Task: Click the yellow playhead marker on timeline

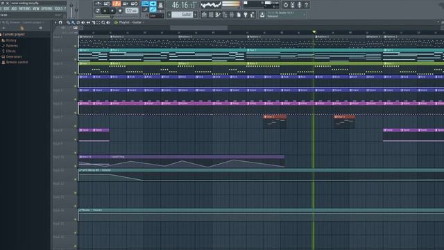Action: click(314, 32)
